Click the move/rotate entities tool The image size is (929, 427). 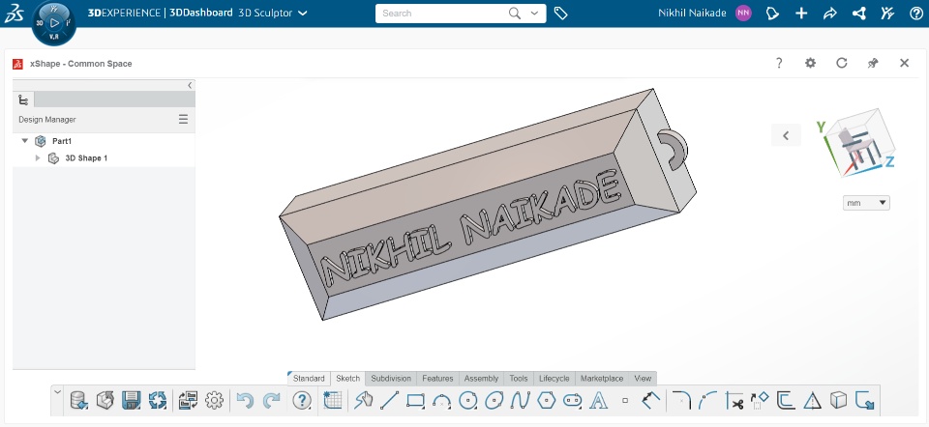click(761, 400)
